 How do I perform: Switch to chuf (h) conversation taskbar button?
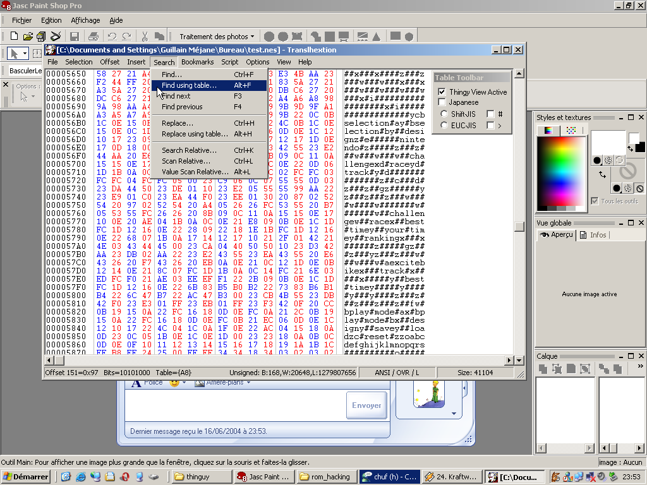389,477
